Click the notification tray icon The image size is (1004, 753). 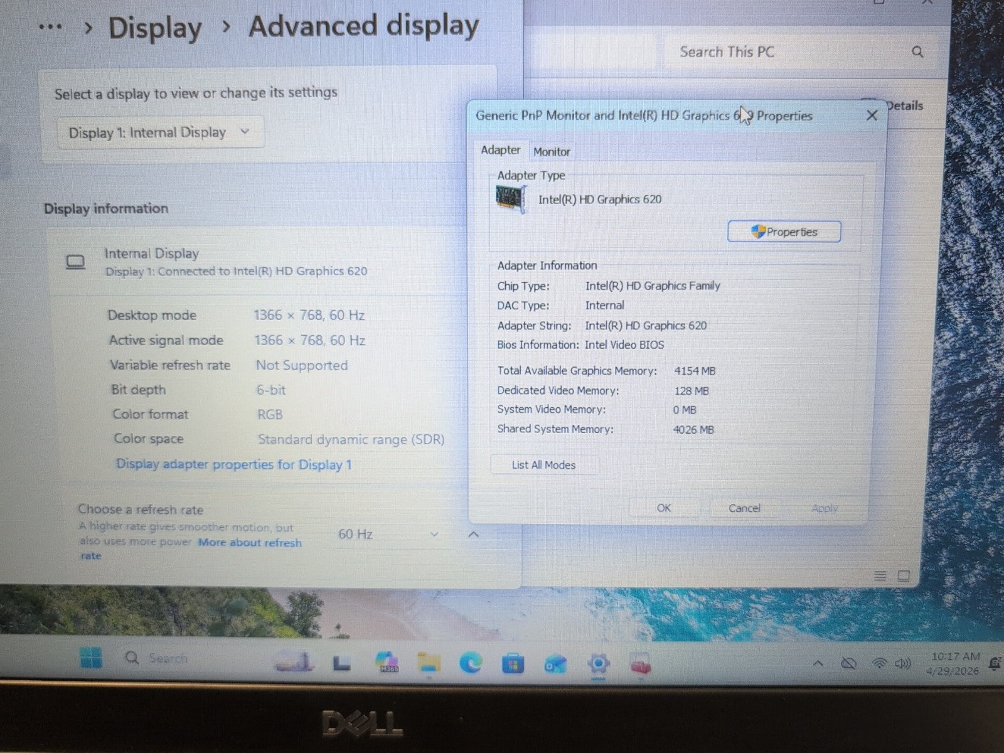pyautogui.click(x=995, y=663)
